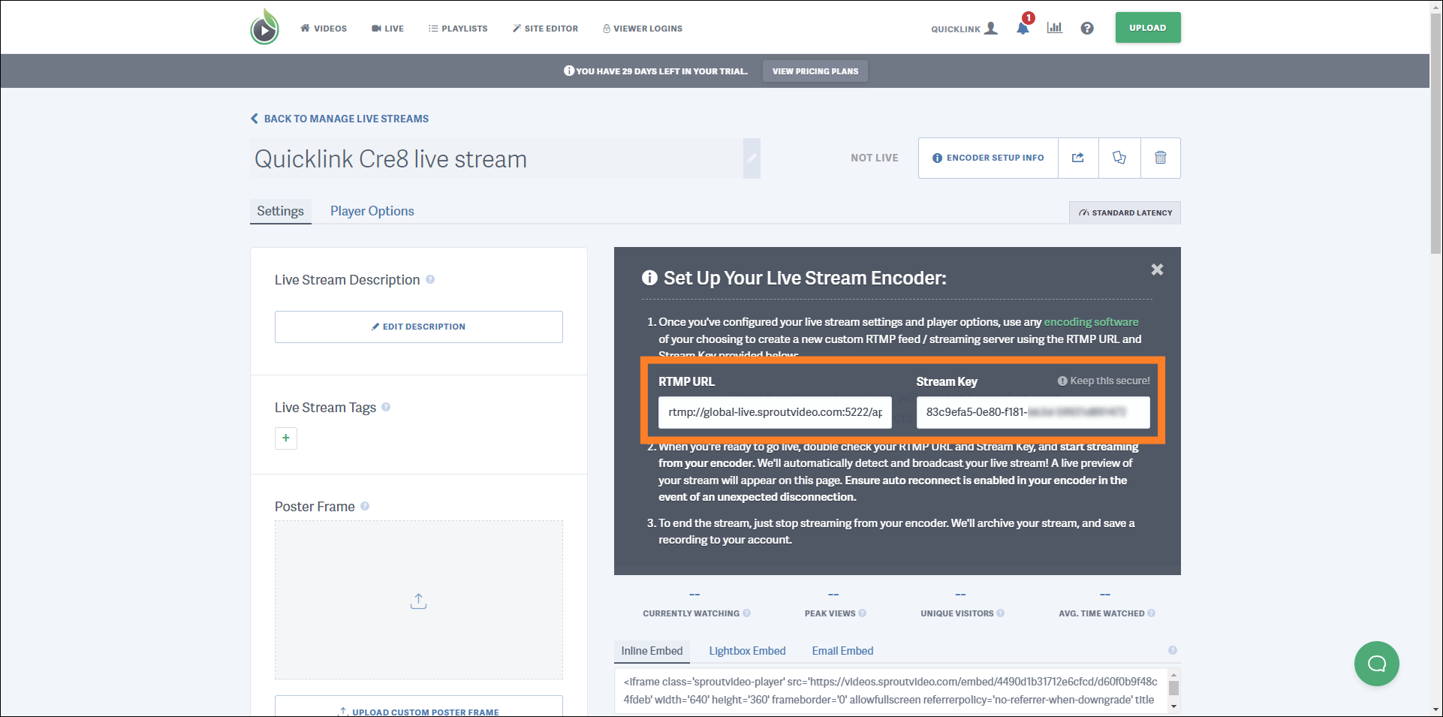The image size is (1443, 717).
Task: Select the Inline Embed tab
Action: click(652, 651)
